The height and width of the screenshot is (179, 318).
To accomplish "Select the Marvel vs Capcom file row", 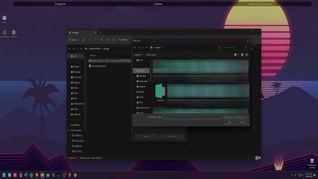I will 110,61.
